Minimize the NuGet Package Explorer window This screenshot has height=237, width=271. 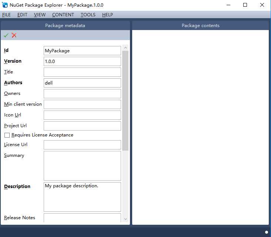pos(228,5)
